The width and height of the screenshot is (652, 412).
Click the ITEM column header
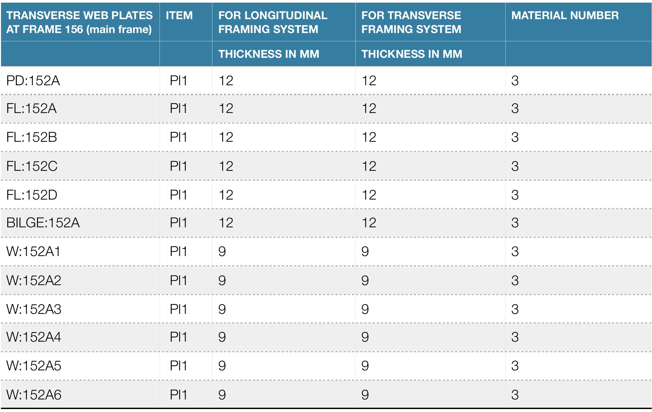(179, 16)
